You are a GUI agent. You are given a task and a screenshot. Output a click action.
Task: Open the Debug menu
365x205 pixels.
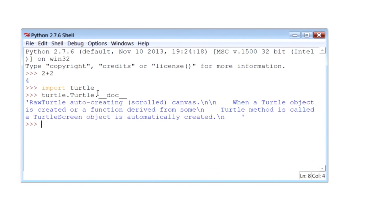[x=75, y=44]
